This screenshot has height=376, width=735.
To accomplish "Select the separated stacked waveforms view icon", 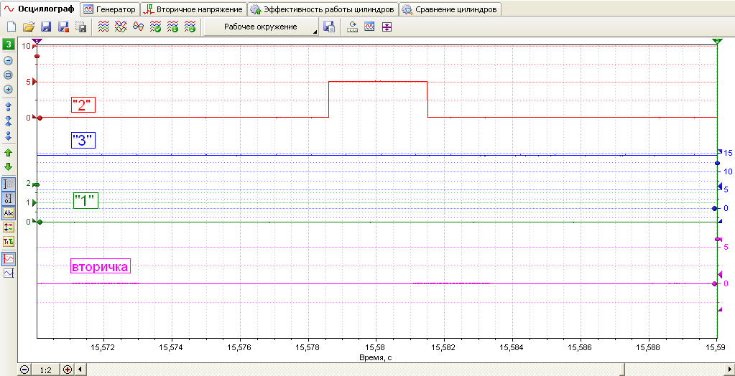I will coord(103,27).
